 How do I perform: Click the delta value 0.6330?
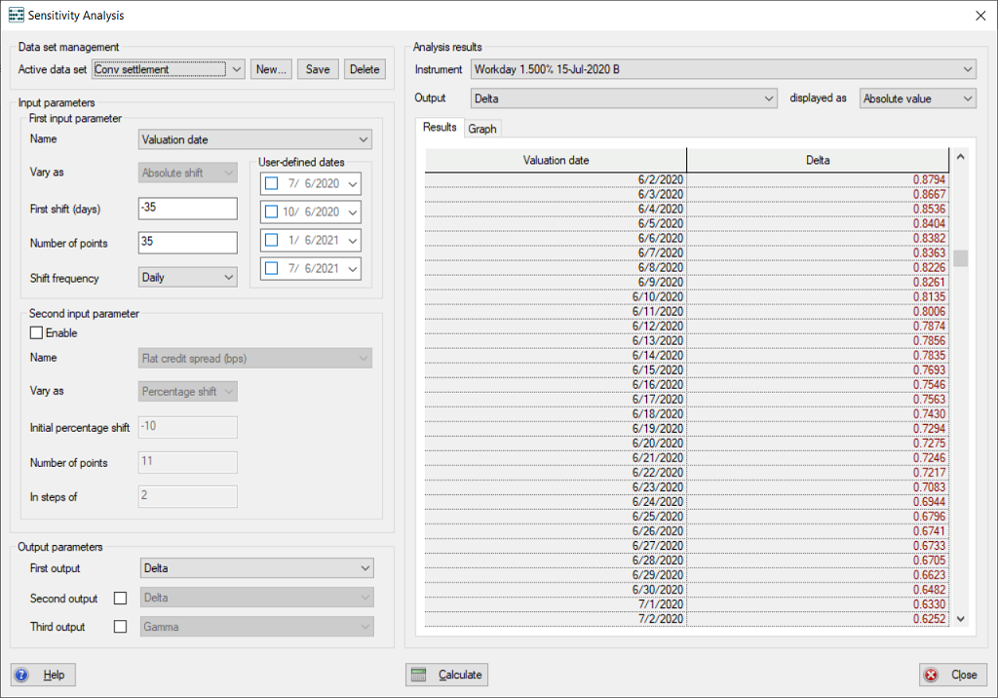point(929,604)
